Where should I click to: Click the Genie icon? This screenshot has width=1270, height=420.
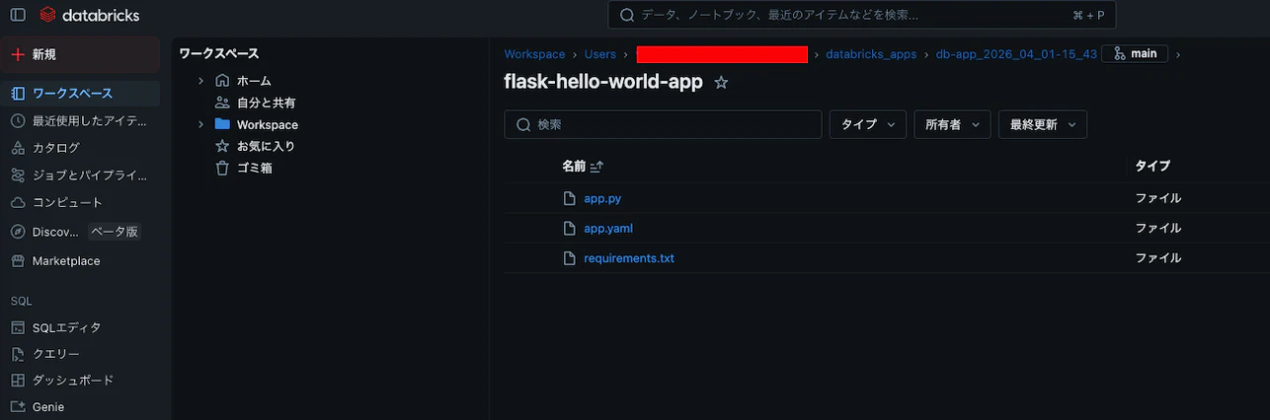pyautogui.click(x=18, y=406)
